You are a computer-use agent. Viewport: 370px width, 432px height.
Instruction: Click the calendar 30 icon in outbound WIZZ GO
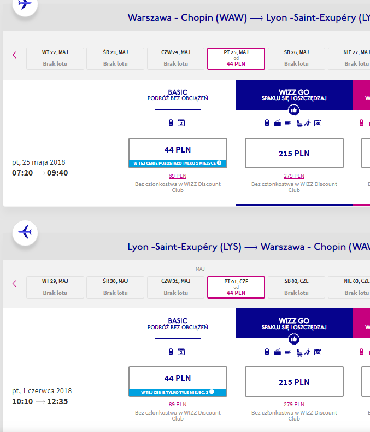[x=318, y=123]
